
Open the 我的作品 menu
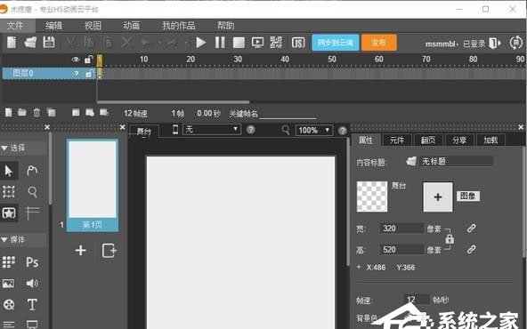[179, 26]
